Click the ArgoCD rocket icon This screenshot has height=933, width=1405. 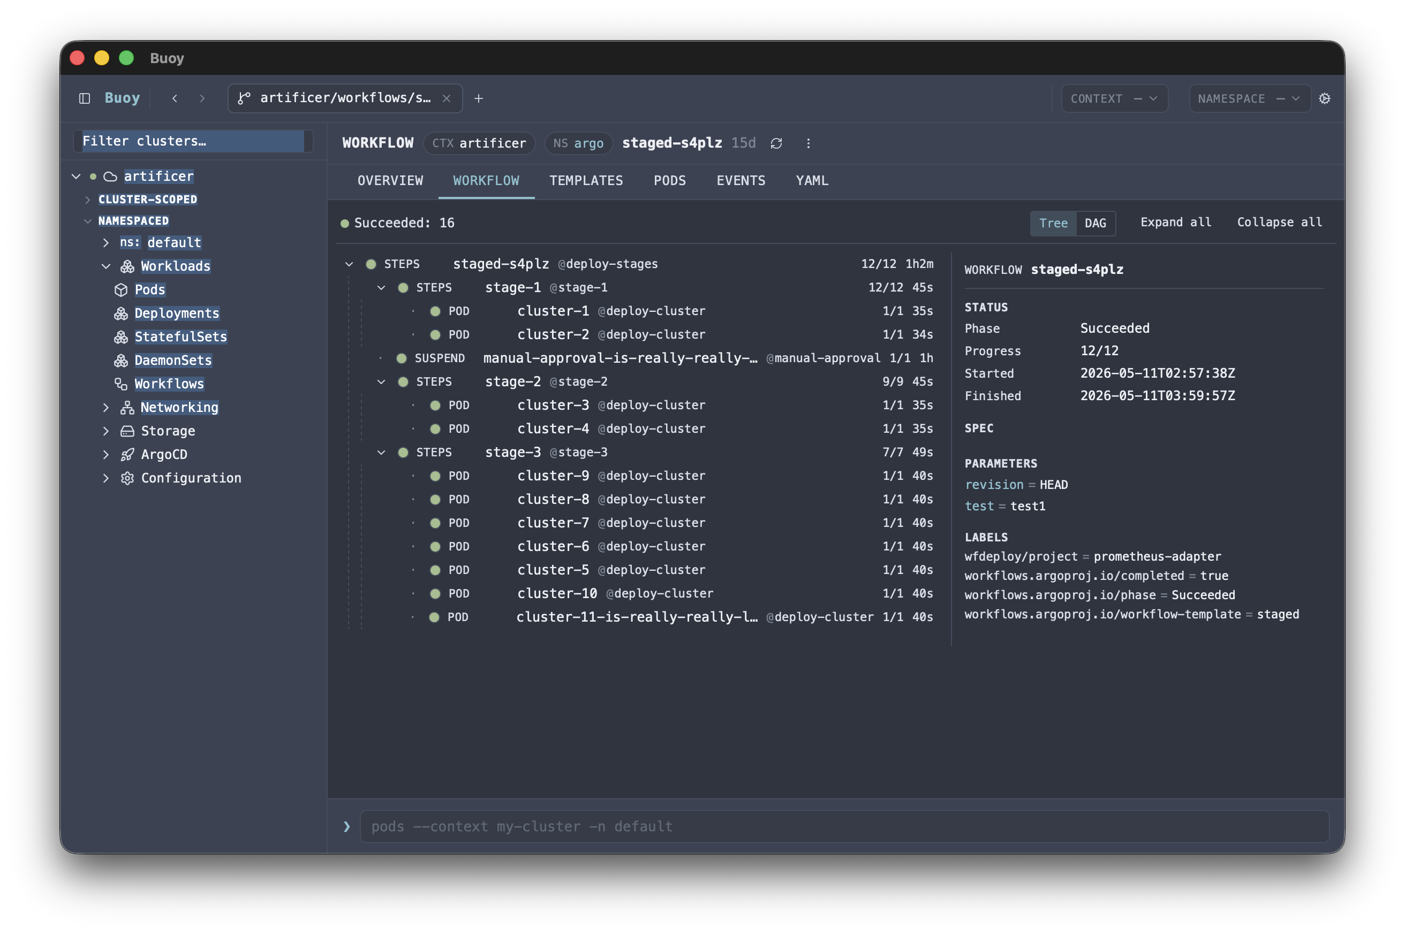(x=127, y=455)
